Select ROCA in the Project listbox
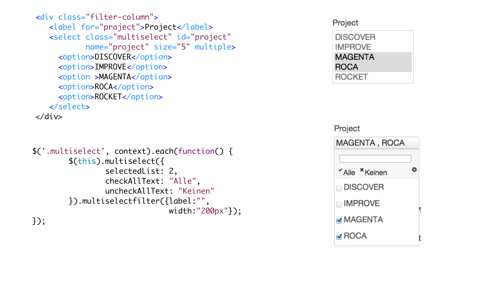The width and height of the screenshot is (503, 283). tap(373, 67)
